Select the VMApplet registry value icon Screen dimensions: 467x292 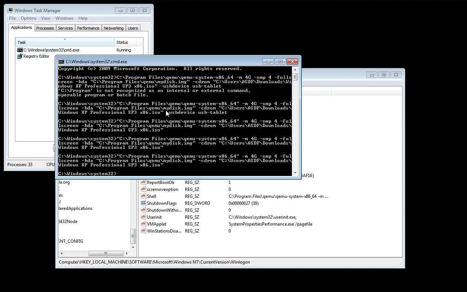143,224
